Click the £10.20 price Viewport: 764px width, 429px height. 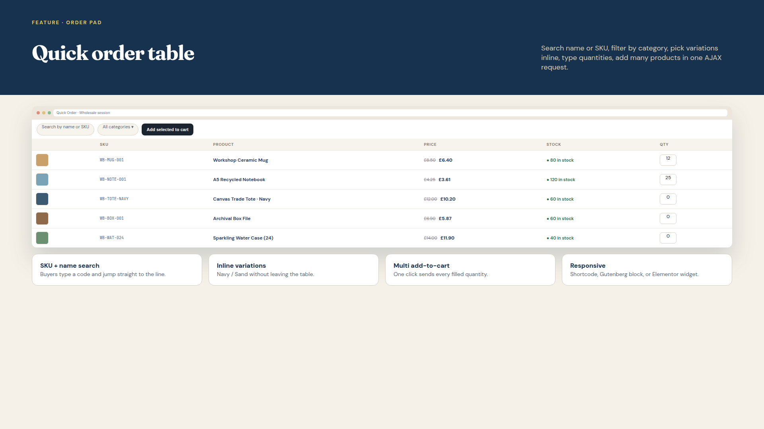[448, 199]
